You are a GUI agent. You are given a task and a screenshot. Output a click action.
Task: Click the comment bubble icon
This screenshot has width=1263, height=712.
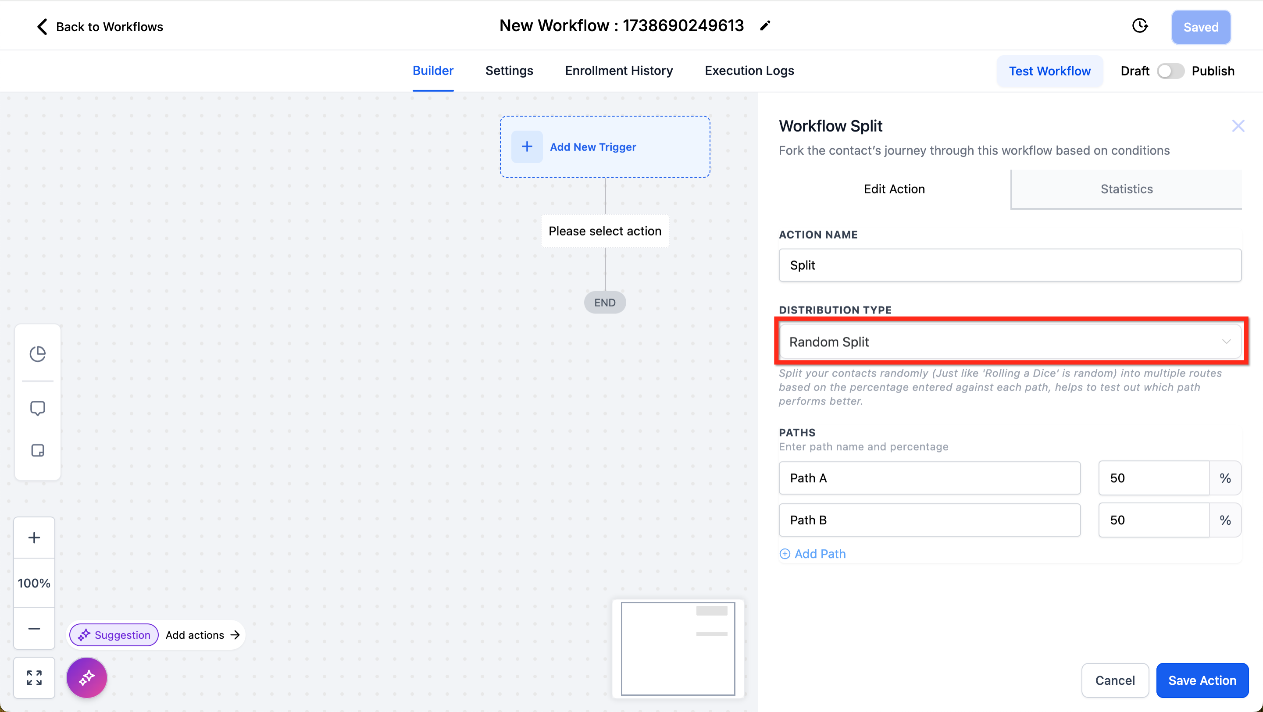(38, 408)
